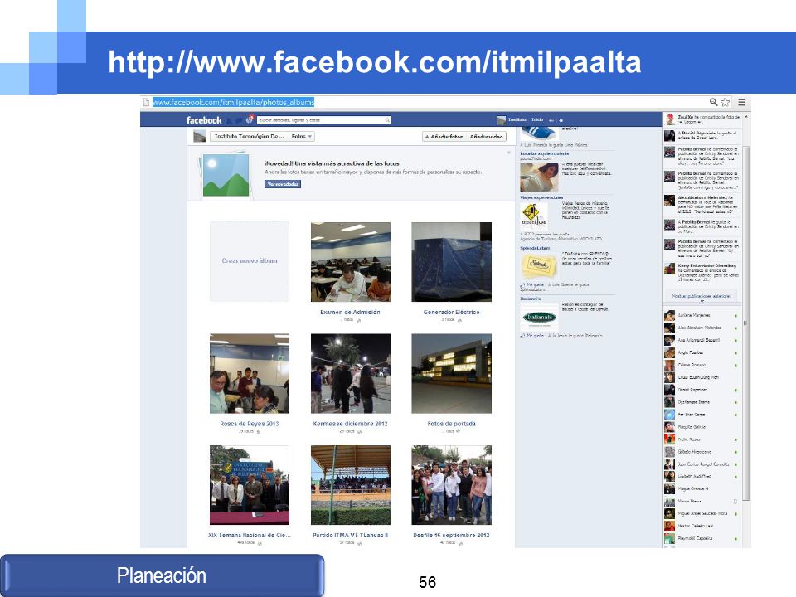
Task: Click the Viajes experienciales ad title
Action: tap(541, 197)
